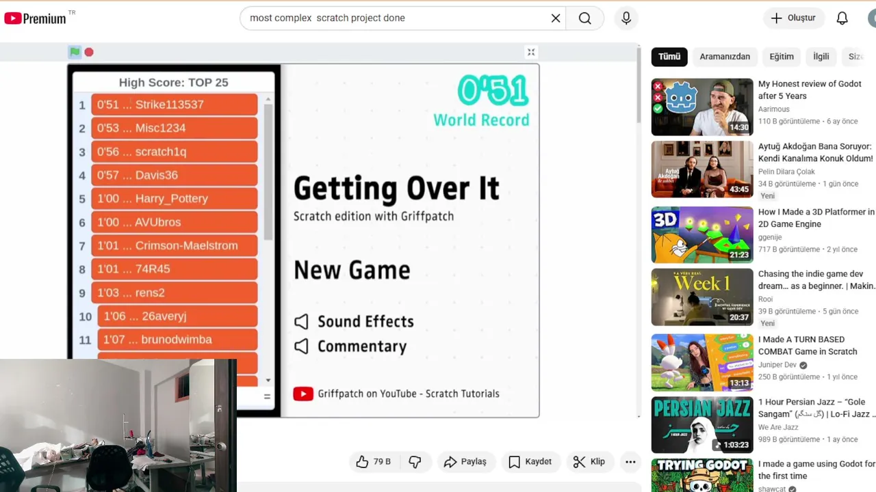This screenshot has height=492, width=876.
Task: Like the video (79 B)
Action: click(x=373, y=462)
